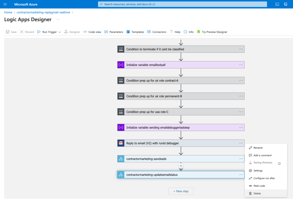This screenshot has width=293, height=203.
Task: Choose Delete in the context menu
Action: pyautogui.click(x=266, y=194)
